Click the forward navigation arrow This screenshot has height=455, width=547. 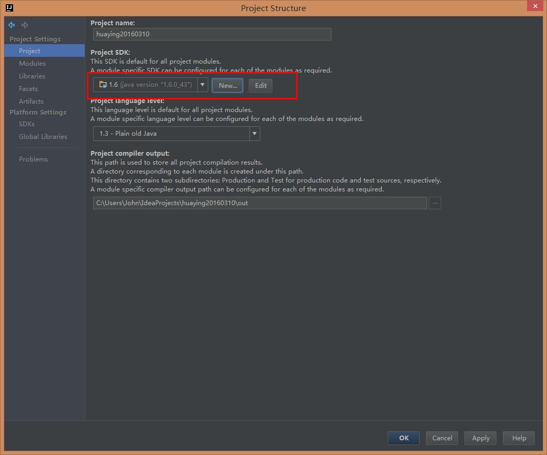click(25, 25)
